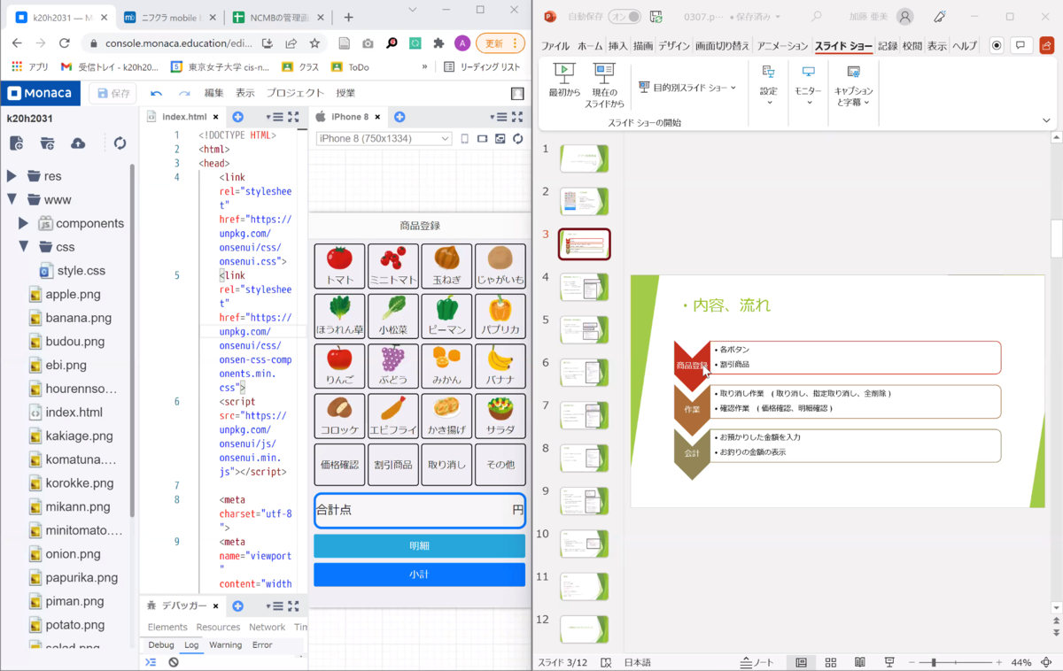Reload the iPhone 8 preview
The image size is (1063, 671).
pyautogui.click(x=518, y=139)
